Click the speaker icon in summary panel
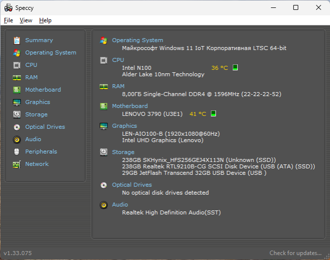This screenshot has width=330, height=260. tap(104, 205)
